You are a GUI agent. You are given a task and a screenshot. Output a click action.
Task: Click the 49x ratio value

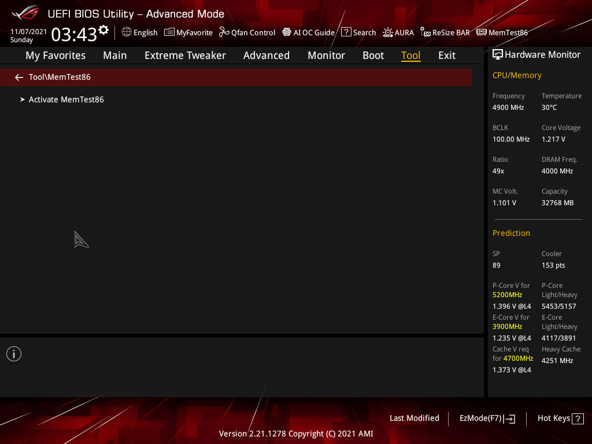coord(498,171)
